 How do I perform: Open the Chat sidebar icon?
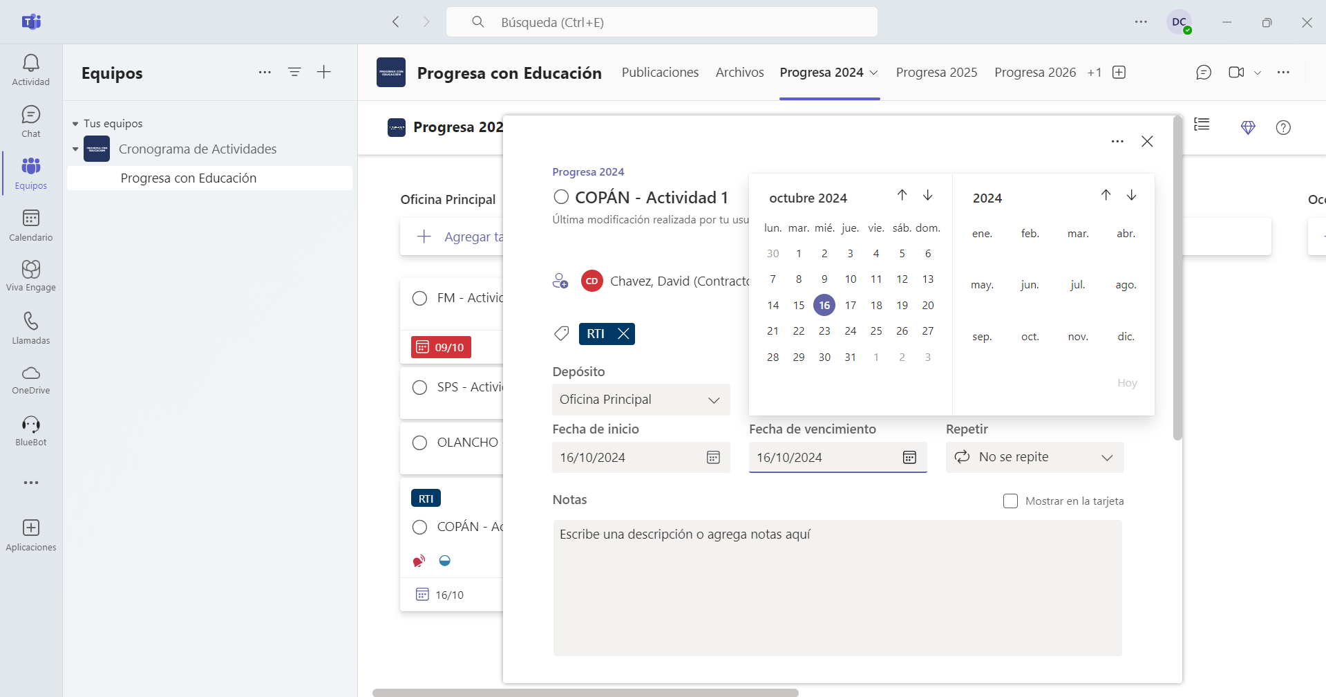coord(30,114)
